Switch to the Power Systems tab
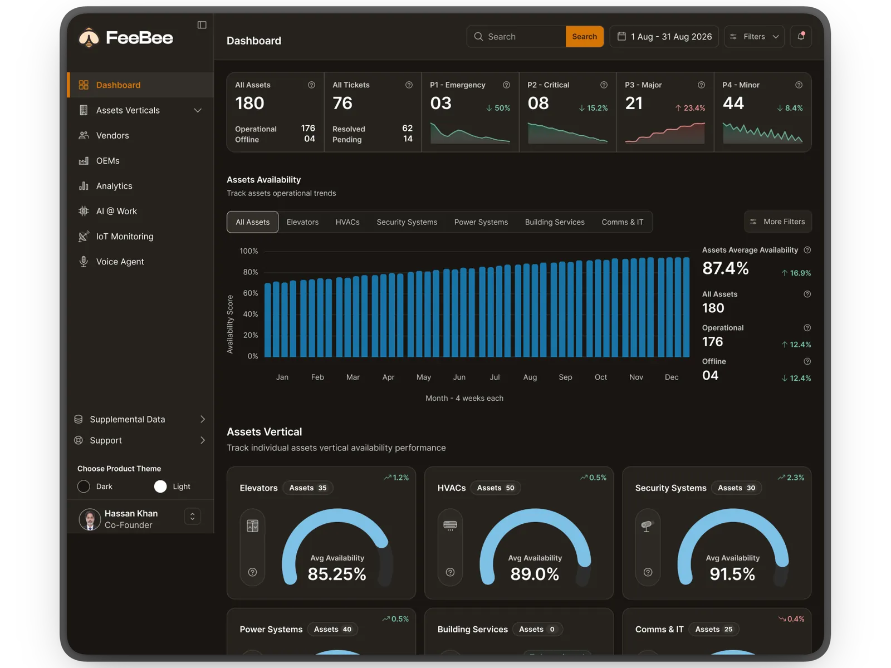This screenshot has height=668, width=891. 481,222
